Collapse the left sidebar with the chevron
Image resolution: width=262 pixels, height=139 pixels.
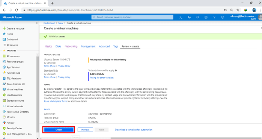pyautogui.click(x=37, y=23)
